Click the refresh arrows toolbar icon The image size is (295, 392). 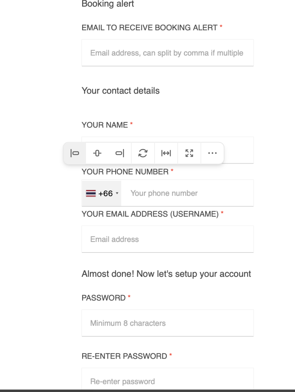click(143, 153)
